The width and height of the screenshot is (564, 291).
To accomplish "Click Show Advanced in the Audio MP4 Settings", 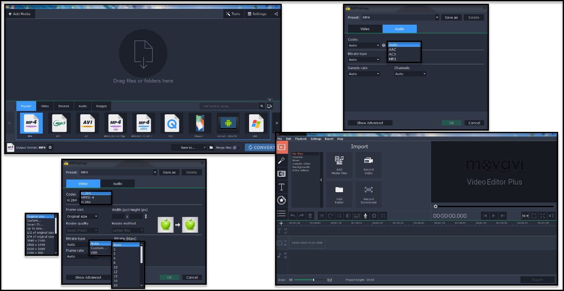I will pyautogui.click(x=370, y=123).
